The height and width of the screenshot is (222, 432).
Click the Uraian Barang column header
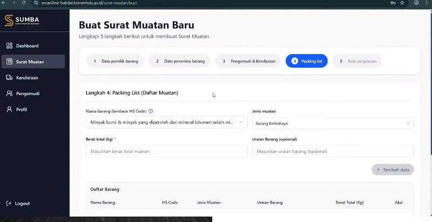click(269, 203)
